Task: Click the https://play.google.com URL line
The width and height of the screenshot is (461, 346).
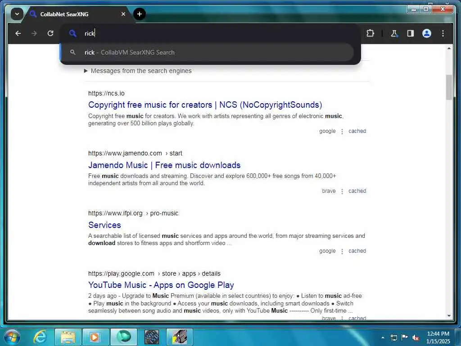Action: click(x=154, y=273)
